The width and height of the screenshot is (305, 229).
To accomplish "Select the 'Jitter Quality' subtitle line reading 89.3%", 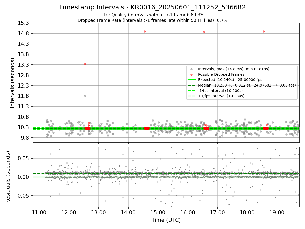I will [152, 15].
